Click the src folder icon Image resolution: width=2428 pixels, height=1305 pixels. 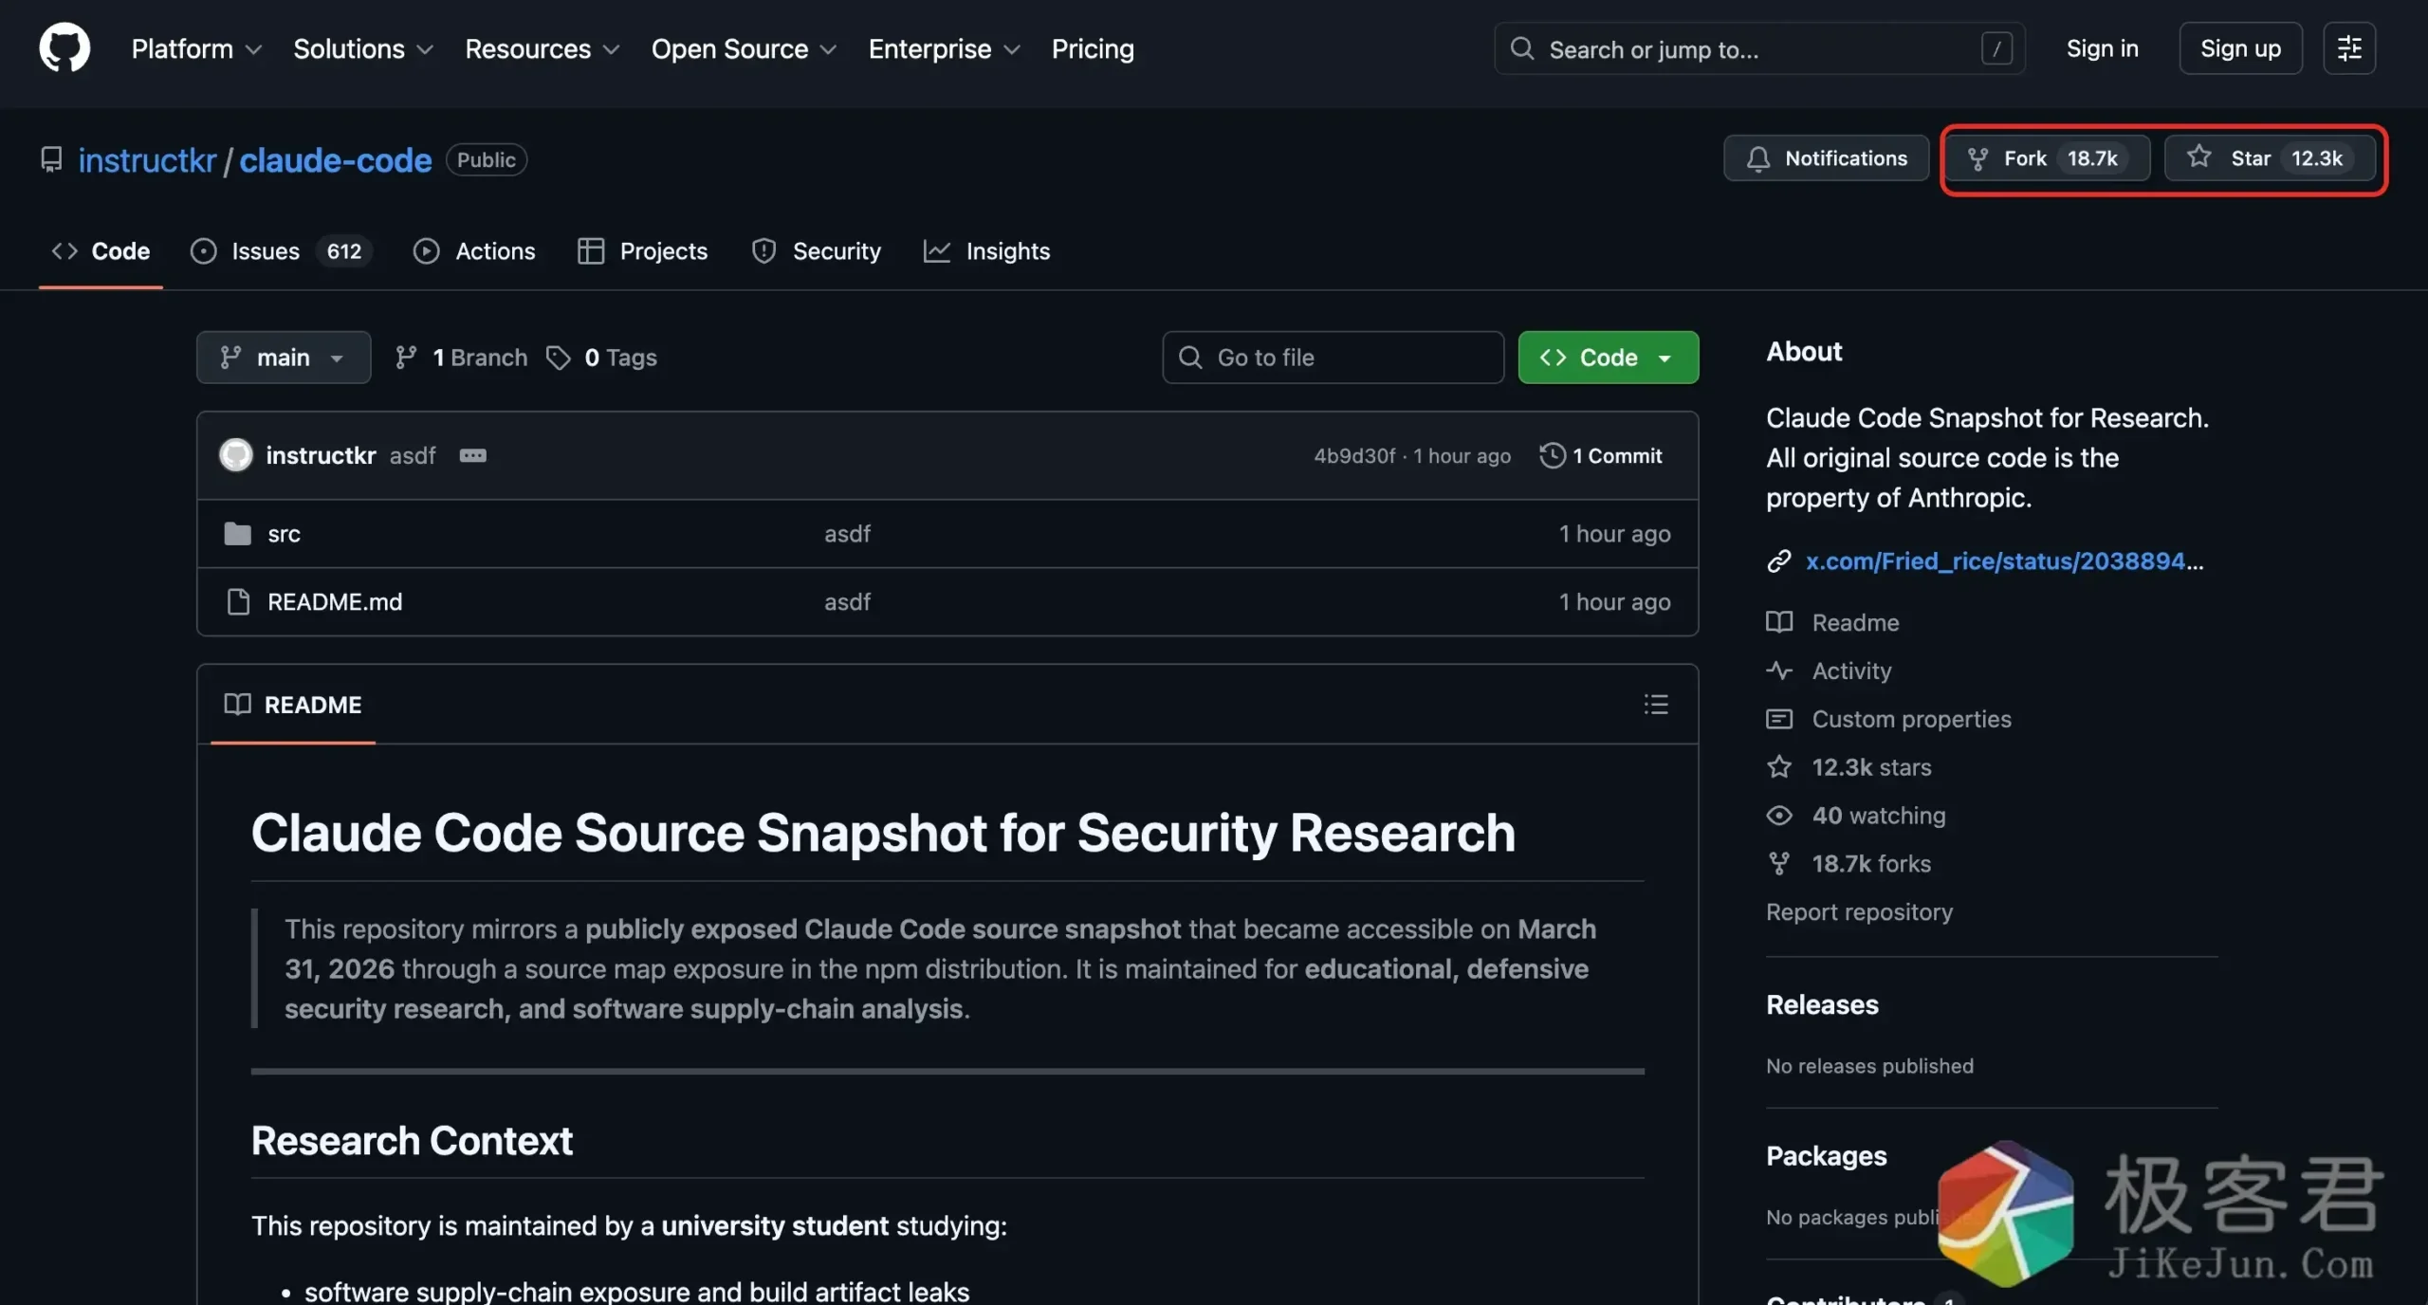tap(237, 534)
